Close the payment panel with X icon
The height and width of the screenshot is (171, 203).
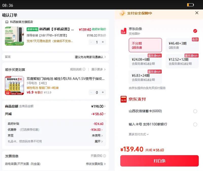pos(197,13)
